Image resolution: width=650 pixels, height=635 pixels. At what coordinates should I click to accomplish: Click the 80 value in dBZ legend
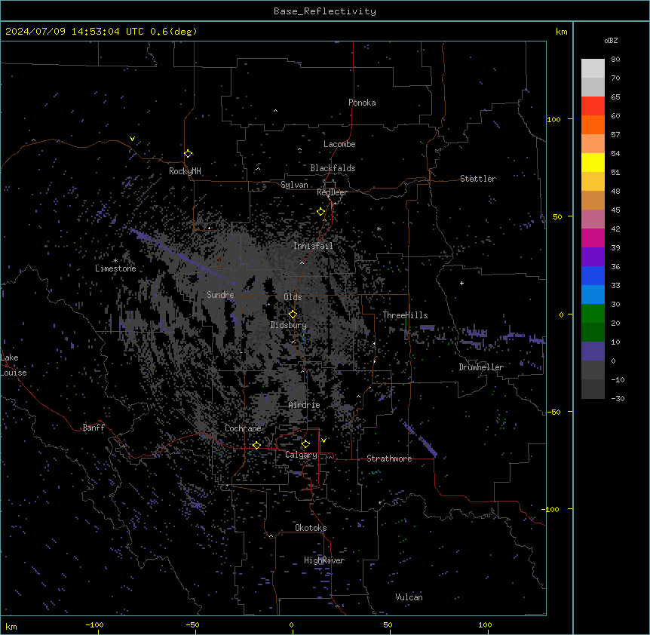[x=615, y=60]
